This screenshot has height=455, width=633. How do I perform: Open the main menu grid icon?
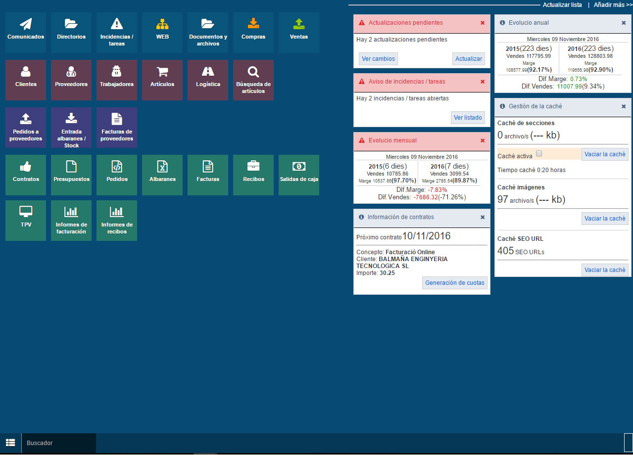tap(10, 443)
